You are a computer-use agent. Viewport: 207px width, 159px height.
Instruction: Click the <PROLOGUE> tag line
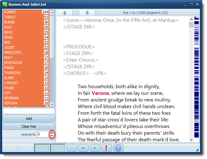point(79,47)
